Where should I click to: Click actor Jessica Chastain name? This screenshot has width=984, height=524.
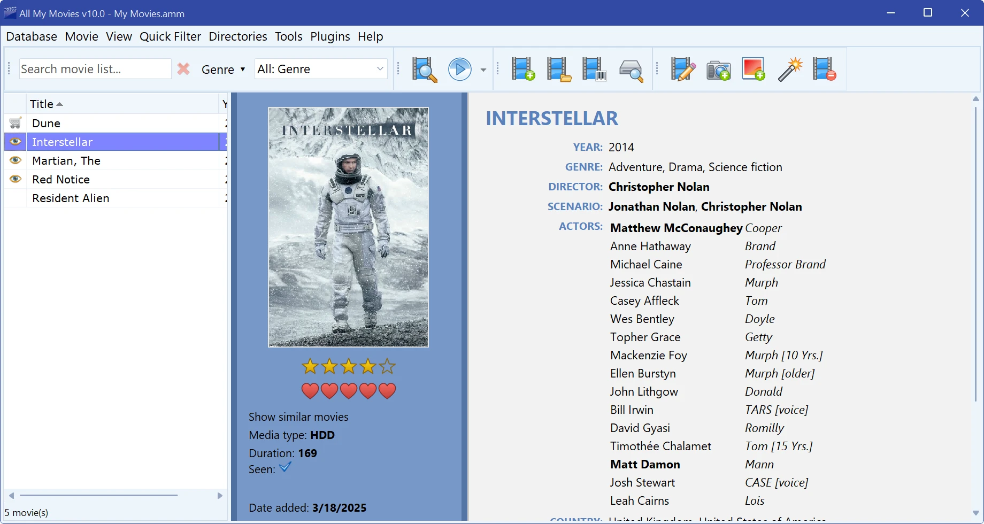click(x=650, y=282)
